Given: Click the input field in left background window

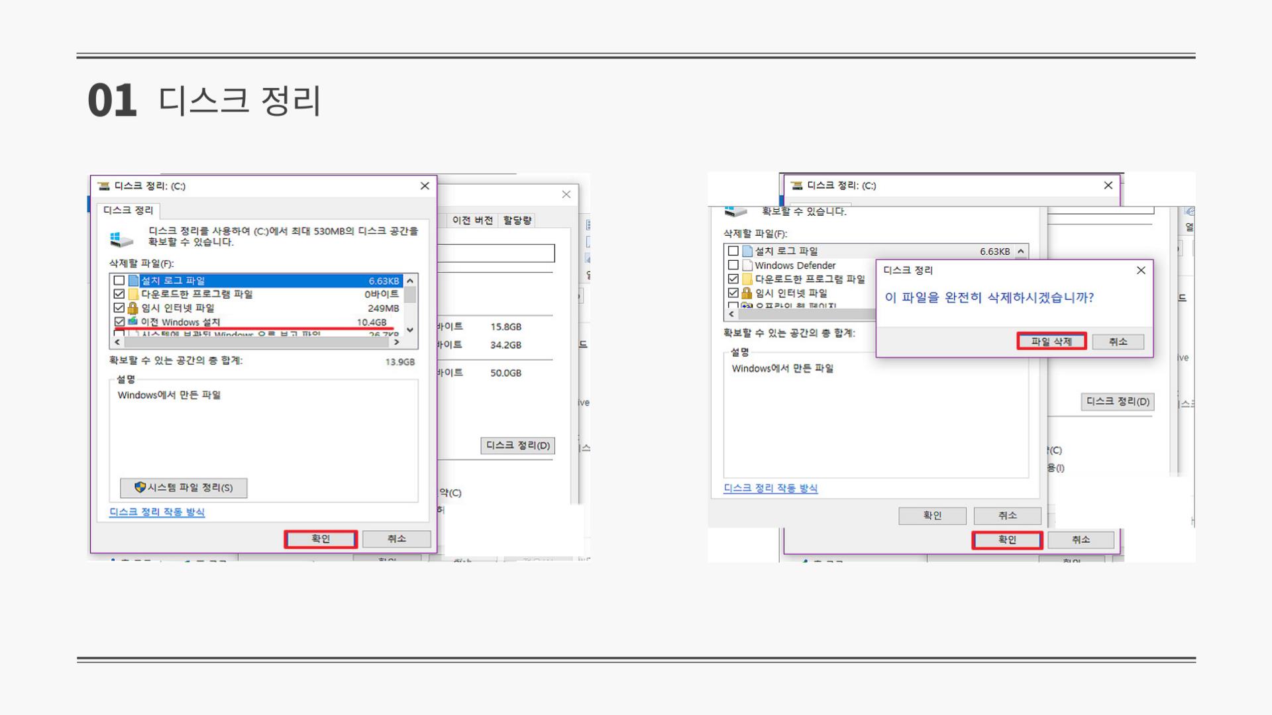Looking at the screenshot, I should 496,253.
